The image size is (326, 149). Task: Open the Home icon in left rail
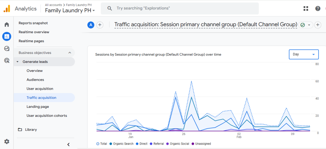tap(7, 25)
